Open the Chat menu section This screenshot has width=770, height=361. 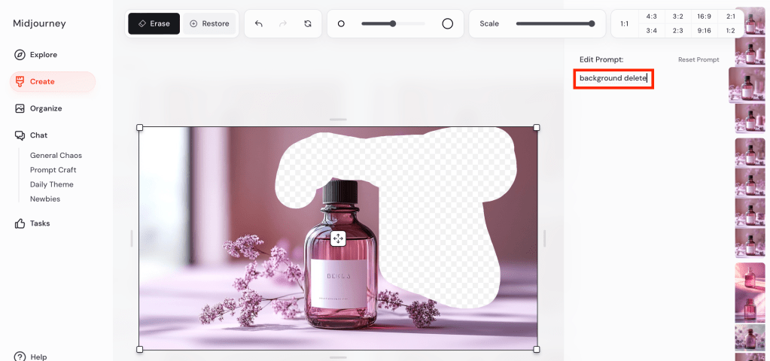[38, 135]
